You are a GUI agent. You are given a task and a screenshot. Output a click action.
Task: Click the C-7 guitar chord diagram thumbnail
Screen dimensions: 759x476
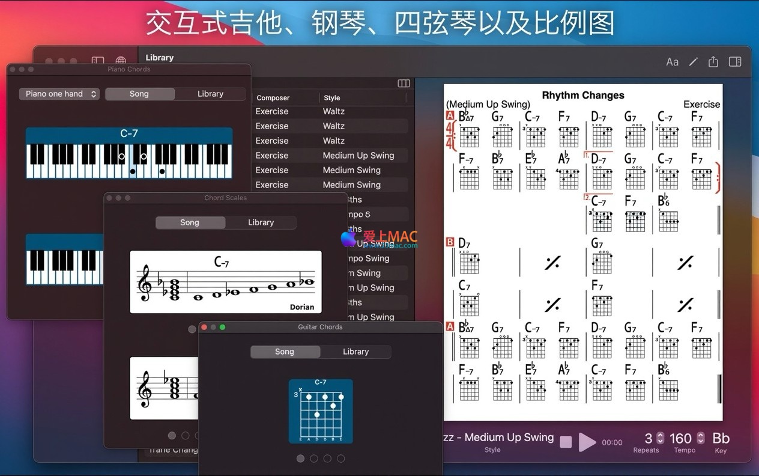click(321, 411)
